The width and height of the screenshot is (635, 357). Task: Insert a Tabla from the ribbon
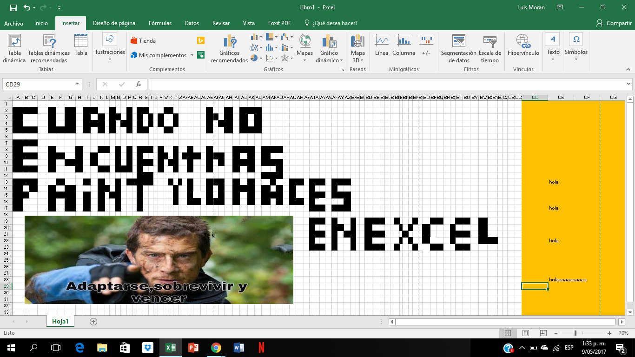tap(81, 45)
